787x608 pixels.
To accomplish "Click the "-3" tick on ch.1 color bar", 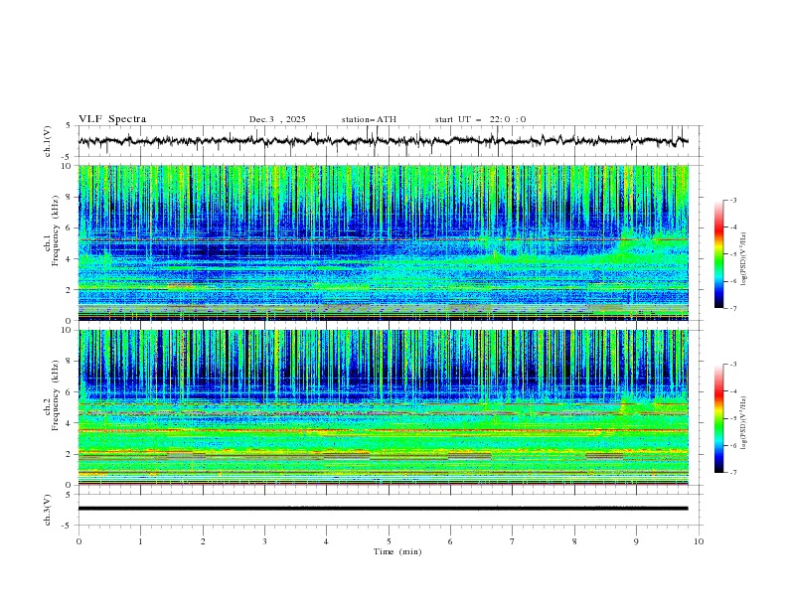I will 733,200.
